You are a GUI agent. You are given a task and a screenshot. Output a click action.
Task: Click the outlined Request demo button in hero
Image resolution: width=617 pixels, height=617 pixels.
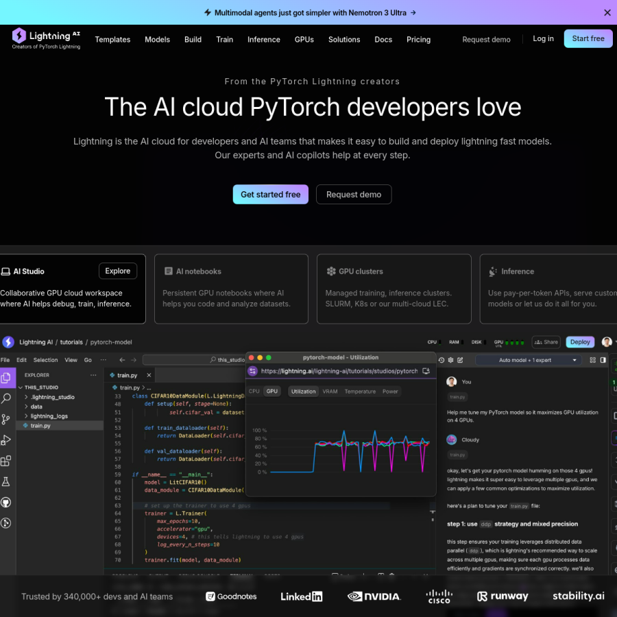pos(353,195)
